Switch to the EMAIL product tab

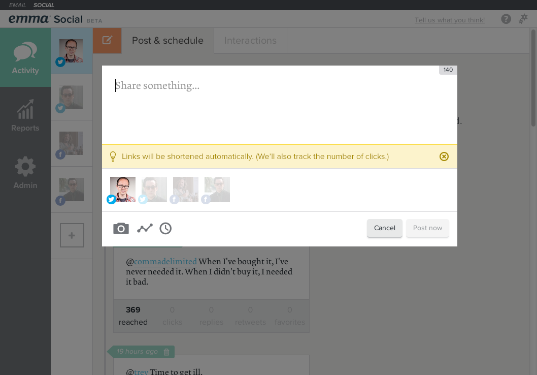coord(18,5)
